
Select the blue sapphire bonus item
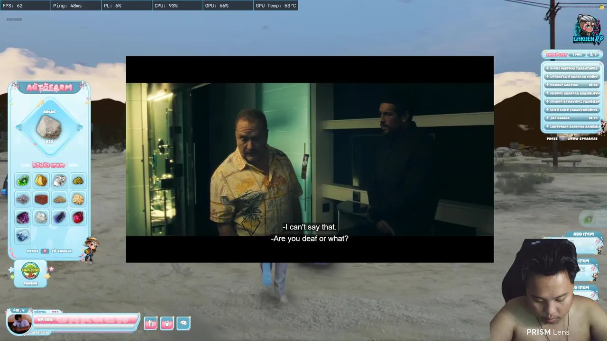tap(59, 217)
